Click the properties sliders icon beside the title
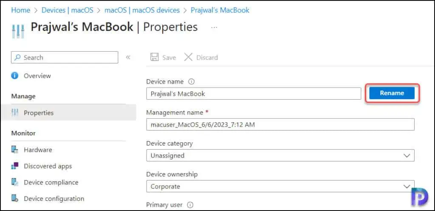 tap(18, 31)
